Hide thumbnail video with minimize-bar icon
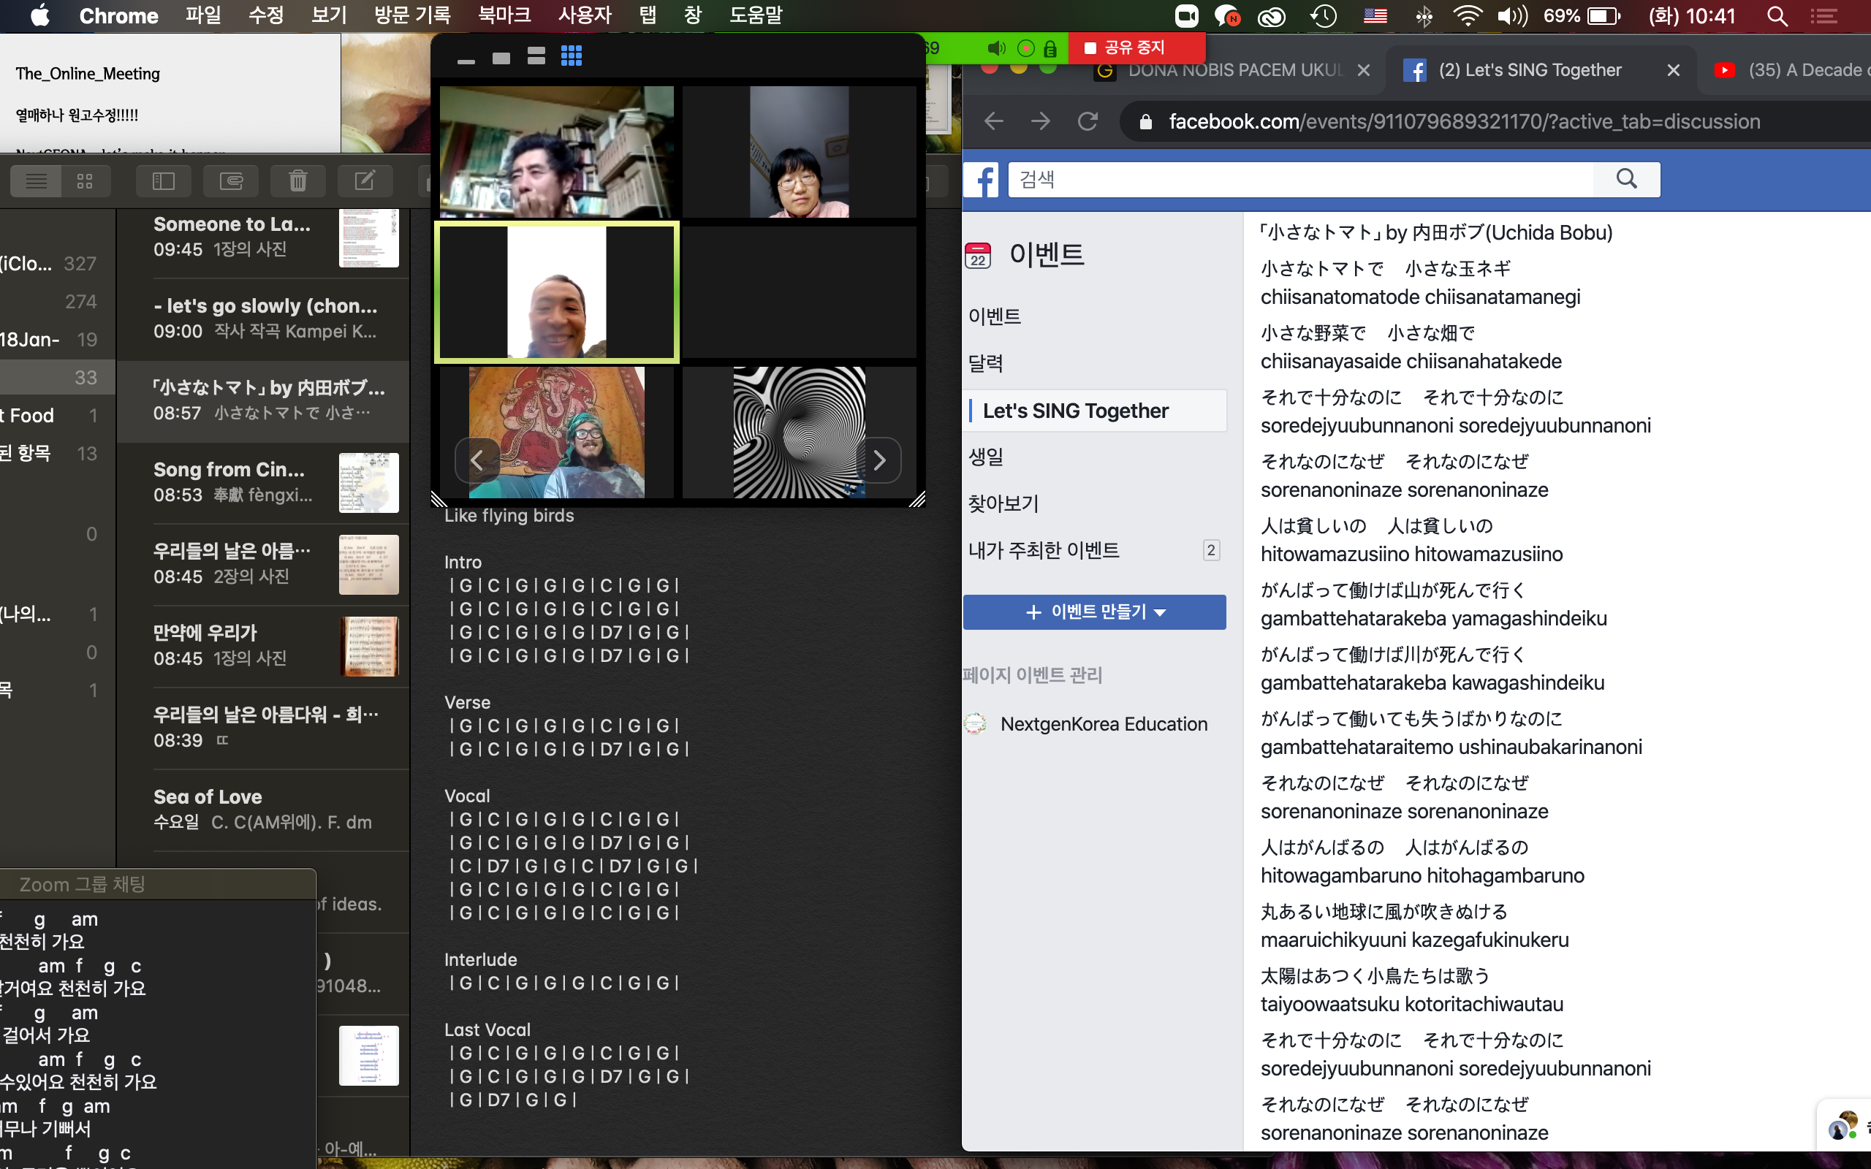Screen dimensions: 1871x1169 [x=466, y=61]
